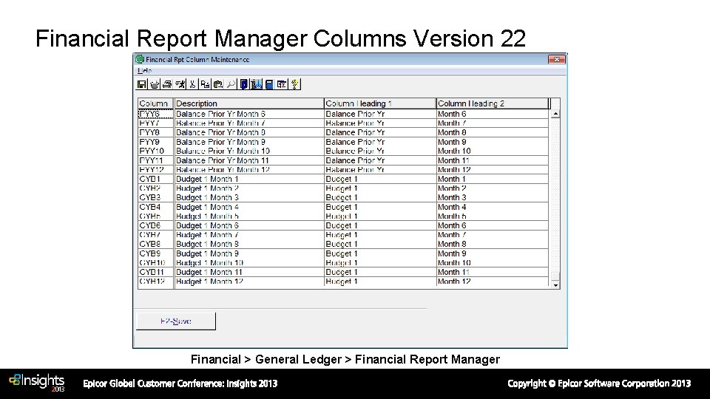Select the CYB5 column cell
The height and width of the screenshot is (399, 710).
(155, 216)
